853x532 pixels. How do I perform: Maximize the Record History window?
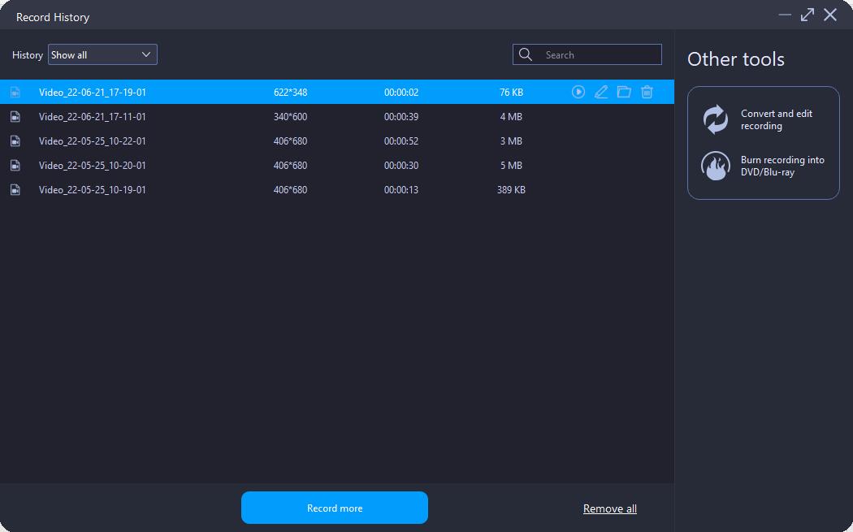point(807,15)
